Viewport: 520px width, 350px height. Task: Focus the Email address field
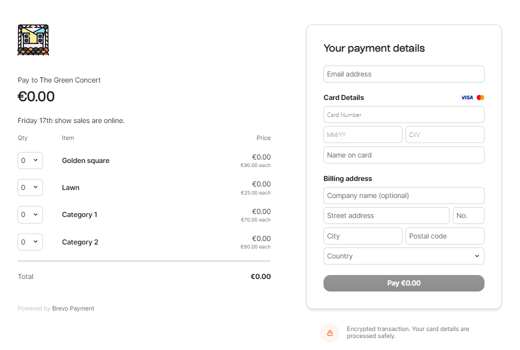[403, 74]
